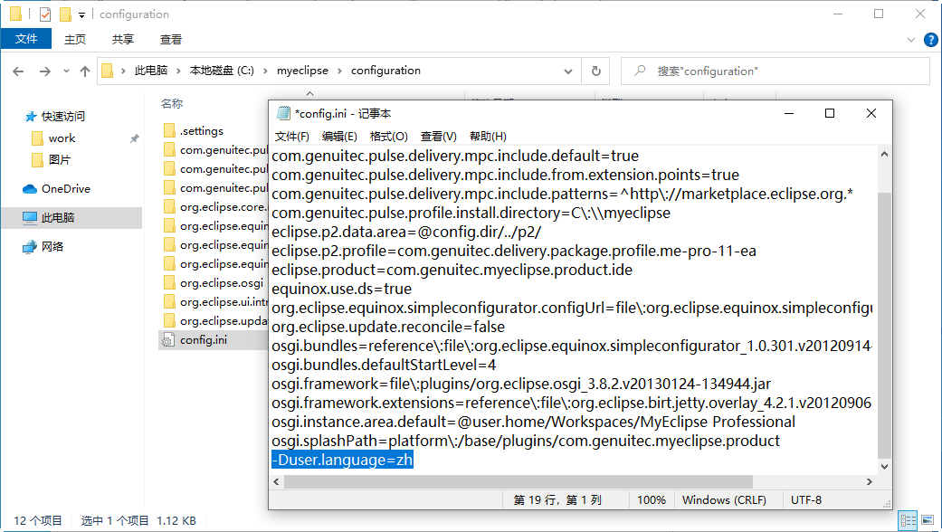
Task: Refresh the configuration folder view
Action: tap(595, 71)
